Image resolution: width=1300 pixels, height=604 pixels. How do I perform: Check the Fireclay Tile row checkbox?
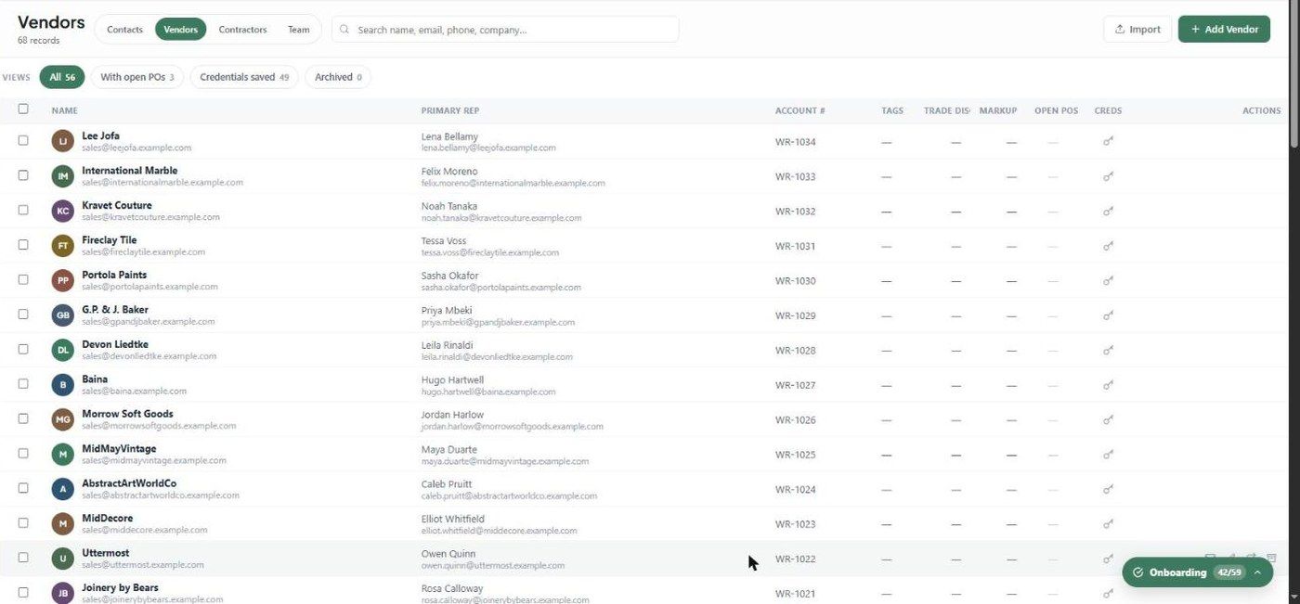click(x=23, y=244)
